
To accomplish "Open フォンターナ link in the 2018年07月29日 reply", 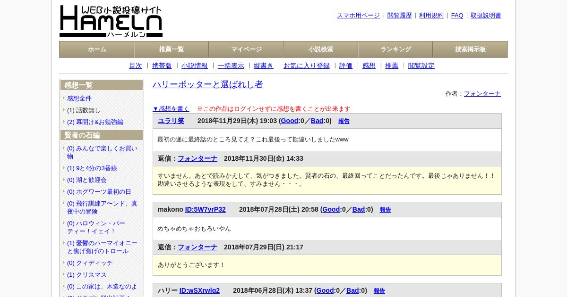I will click(198, 247).
